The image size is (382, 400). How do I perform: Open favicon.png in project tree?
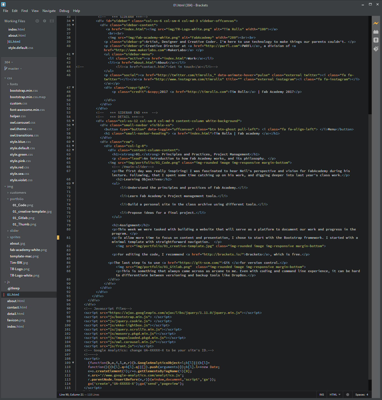coord(16,320)
